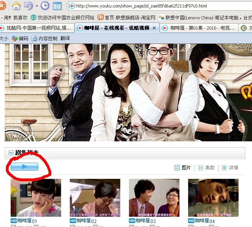252x227 pixels.
Task: Click the HD badge beside 咖啡屋03
Action: point(132,221)
